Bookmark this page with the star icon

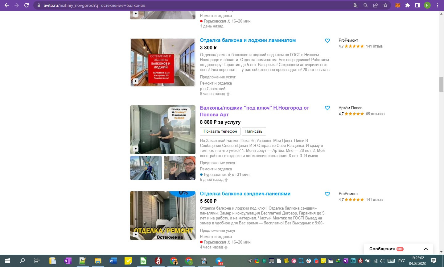click(x=385, y=5)
